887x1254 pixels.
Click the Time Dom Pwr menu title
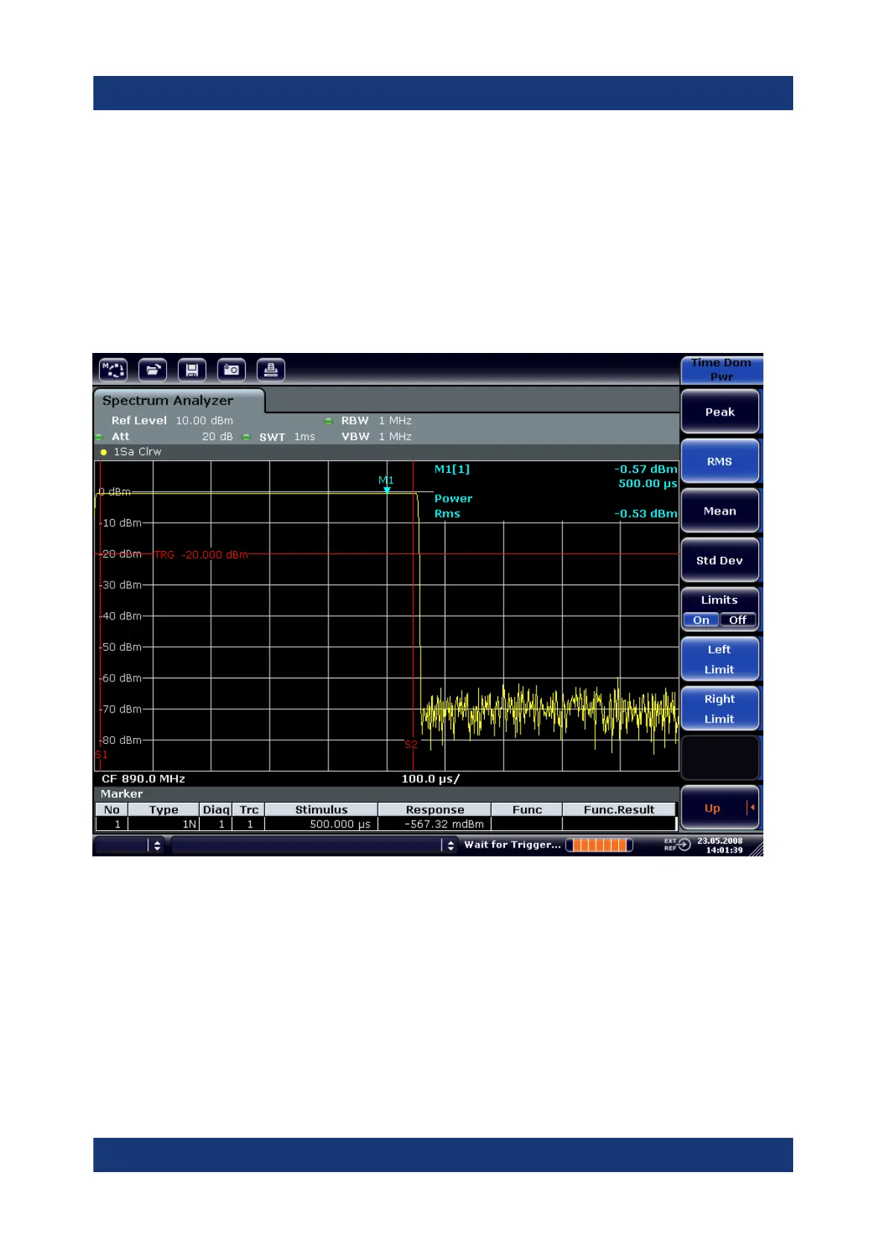[x=721, y=369]
